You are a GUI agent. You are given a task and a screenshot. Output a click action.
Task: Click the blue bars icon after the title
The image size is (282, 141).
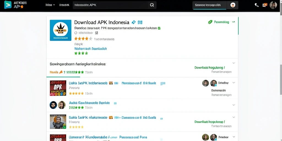point(140,22)
